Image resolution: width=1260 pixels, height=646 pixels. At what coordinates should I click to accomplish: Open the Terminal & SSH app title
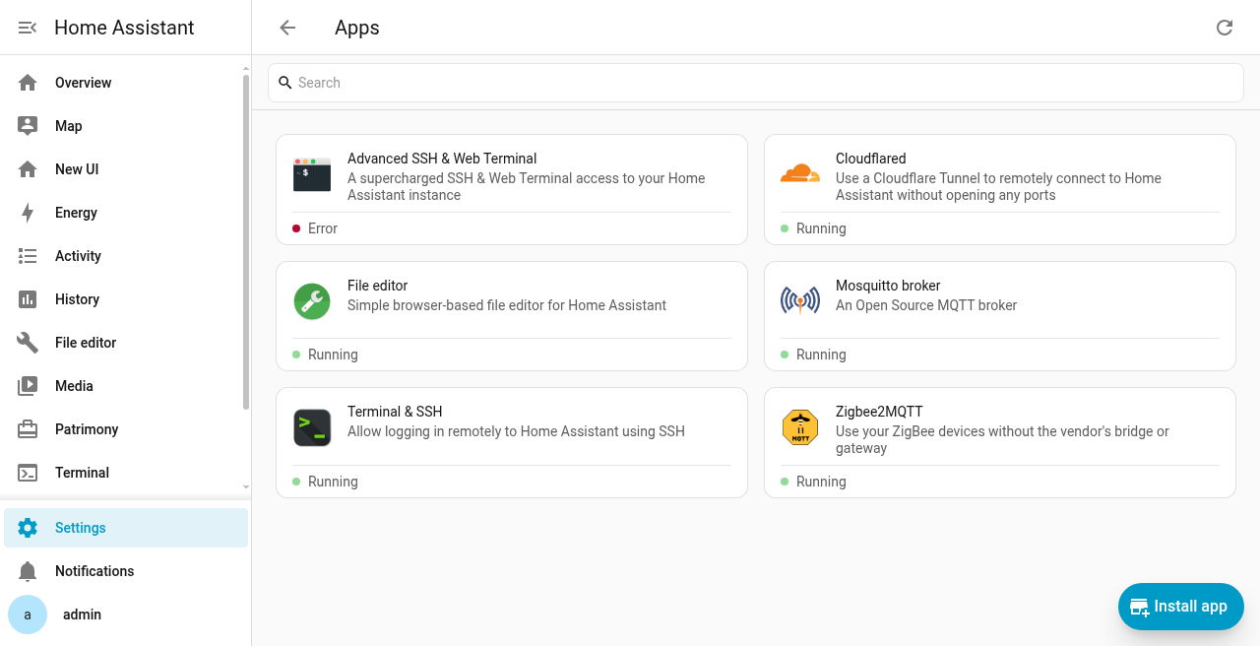(395, 412)
